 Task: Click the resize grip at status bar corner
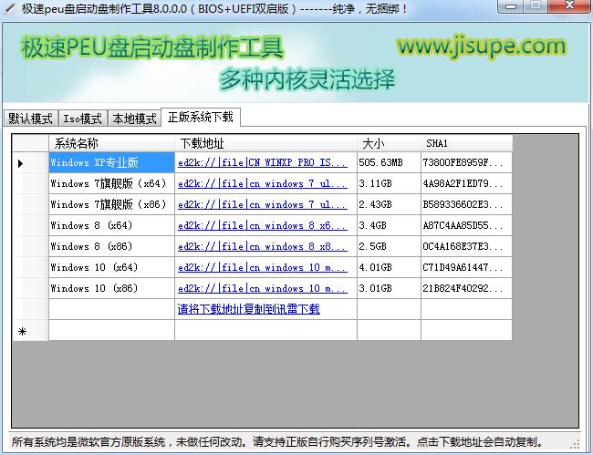click(x=575, y=444)
